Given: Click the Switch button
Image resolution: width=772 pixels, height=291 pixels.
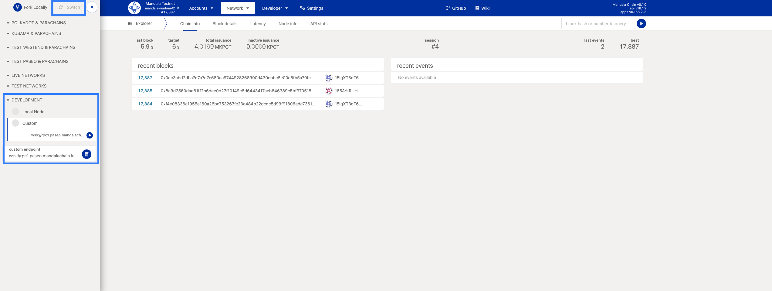Looking at the screenshot, I should pyautogui.click(x=69, y=7).
